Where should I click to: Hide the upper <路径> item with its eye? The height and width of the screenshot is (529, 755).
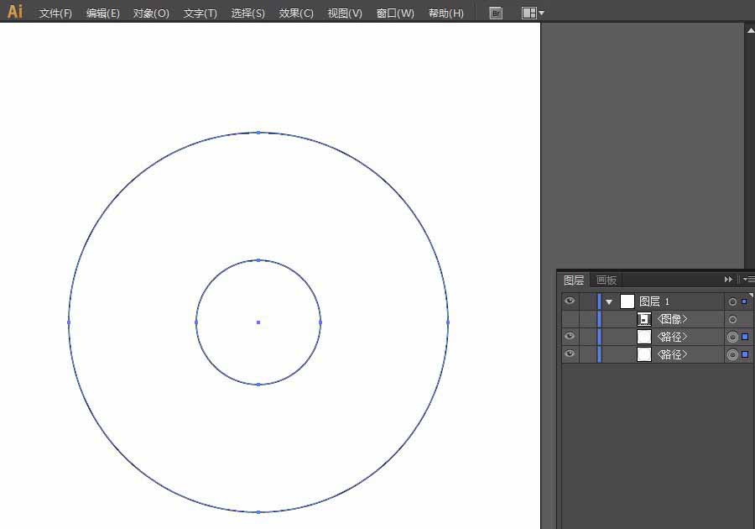570,336
